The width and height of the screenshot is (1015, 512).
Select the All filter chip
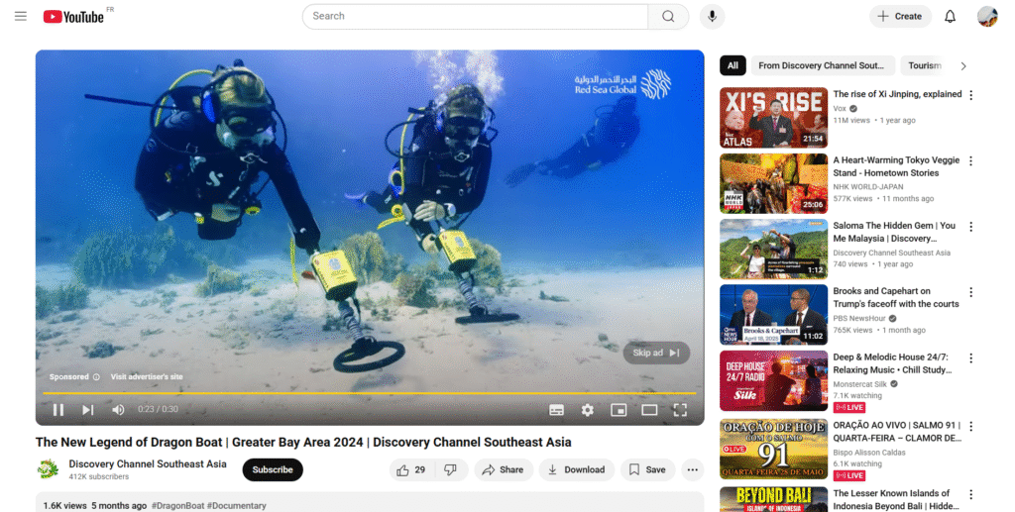coord(733,65)
